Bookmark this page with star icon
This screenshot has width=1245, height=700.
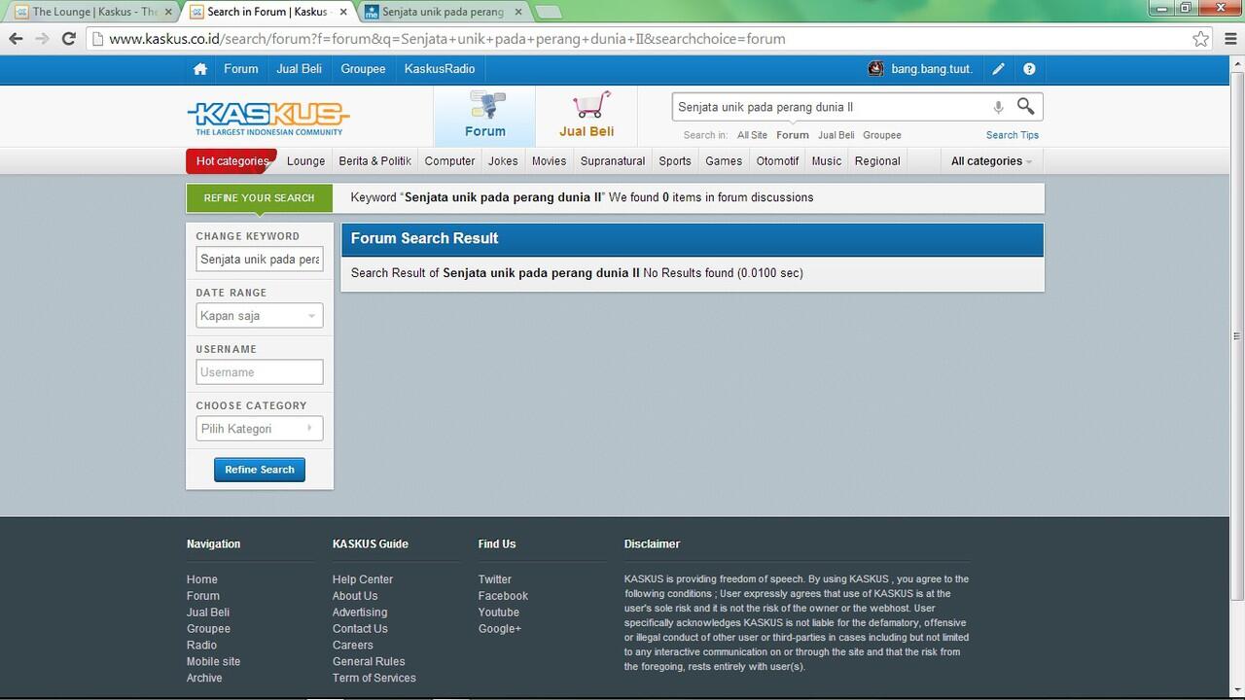pyautogui.click(x=1201, y=39)
